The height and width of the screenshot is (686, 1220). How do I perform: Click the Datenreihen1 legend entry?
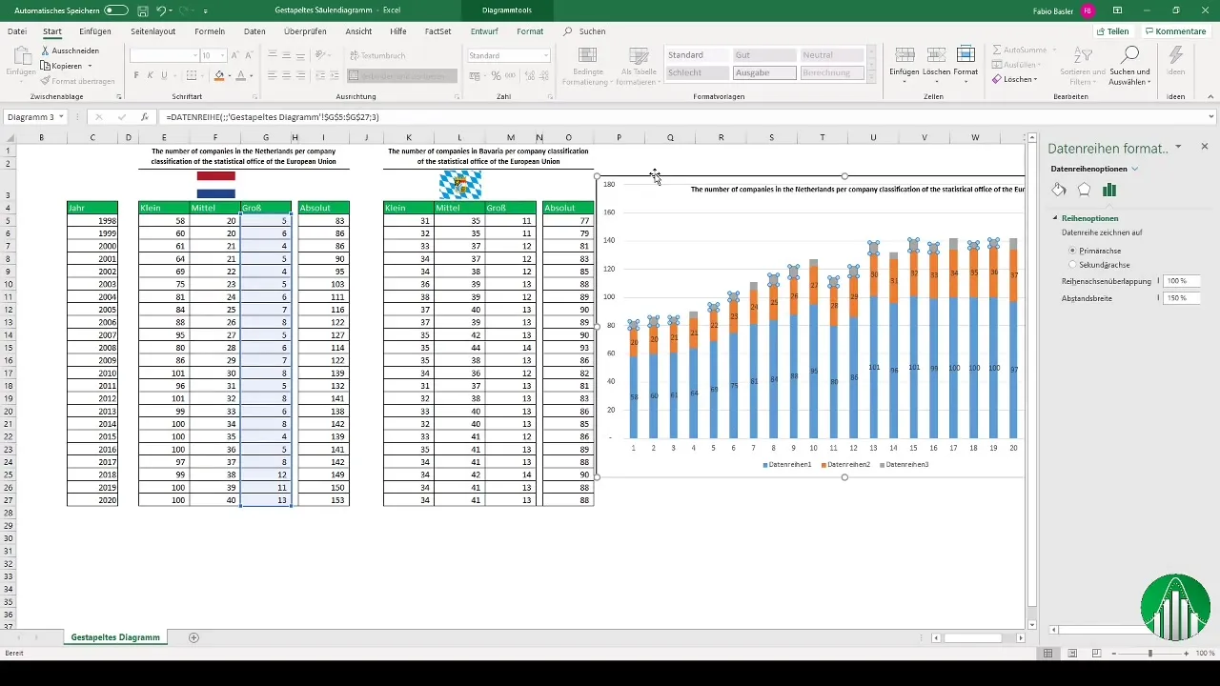[x=785, y=464]
